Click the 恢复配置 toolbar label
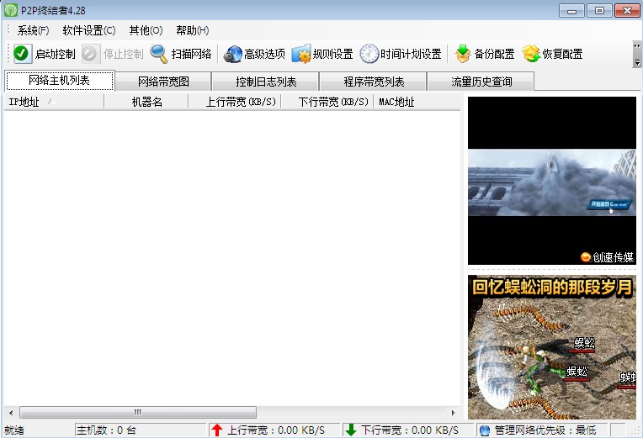Screen dimensions: 643x438 [562, 54]
